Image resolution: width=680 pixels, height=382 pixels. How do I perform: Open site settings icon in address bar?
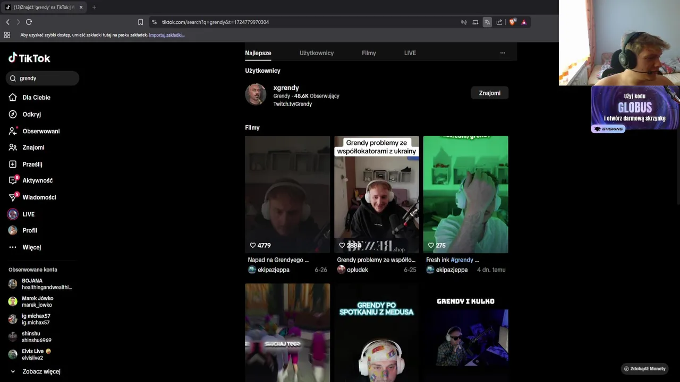tap(154, 22)
